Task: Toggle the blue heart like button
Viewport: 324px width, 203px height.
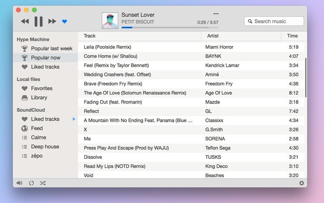Action: coord(64,21)
